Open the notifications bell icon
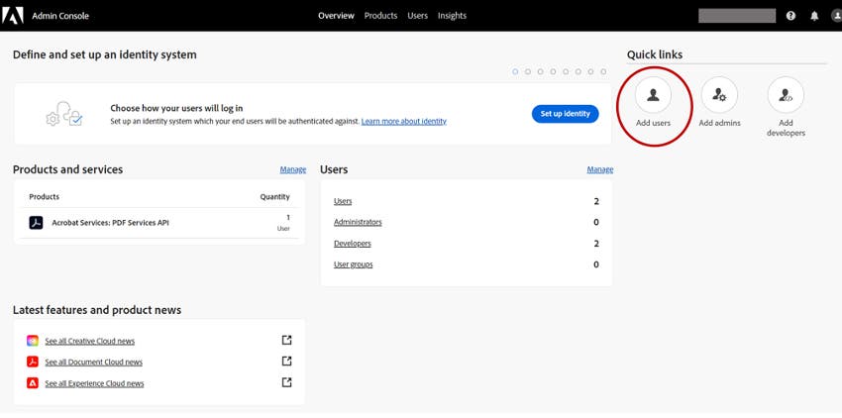 (x=815, y=16)
